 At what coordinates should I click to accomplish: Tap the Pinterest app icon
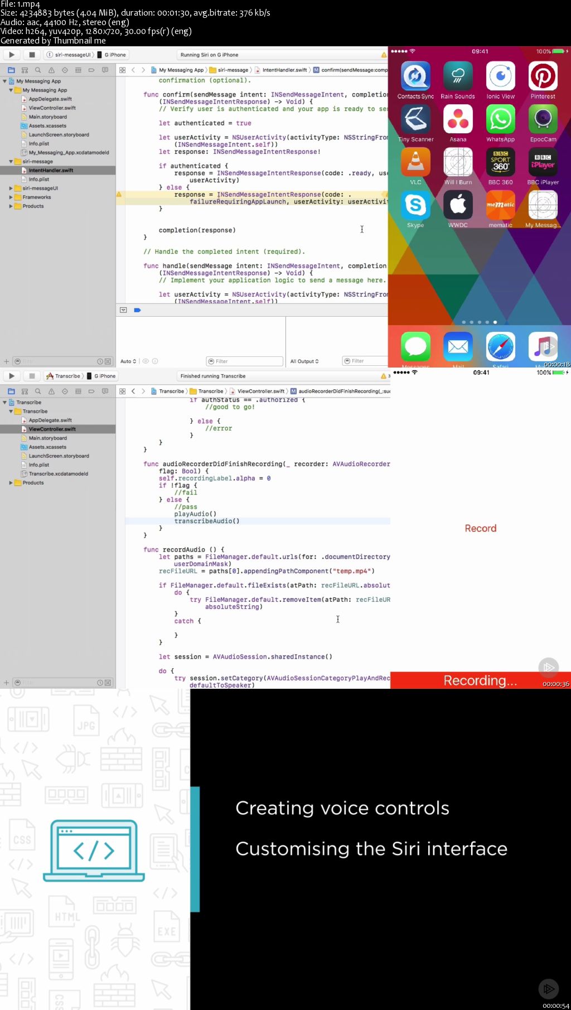pyautogui.click(x=543, y=76)
